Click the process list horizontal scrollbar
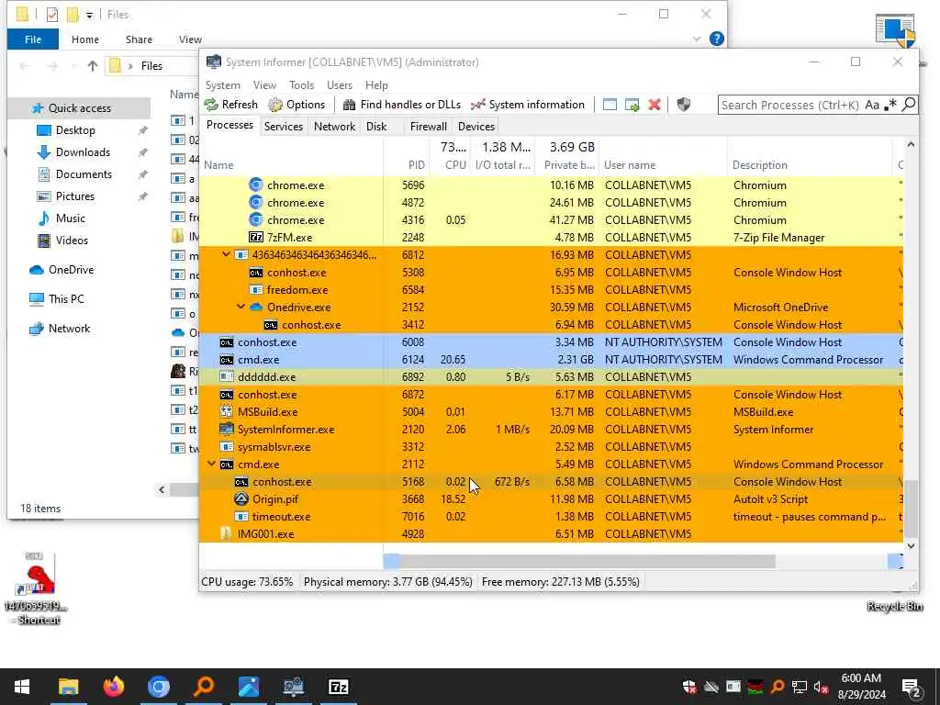This screenshot has height=705, width=940. pyautogui.click(x=587, y=562)
